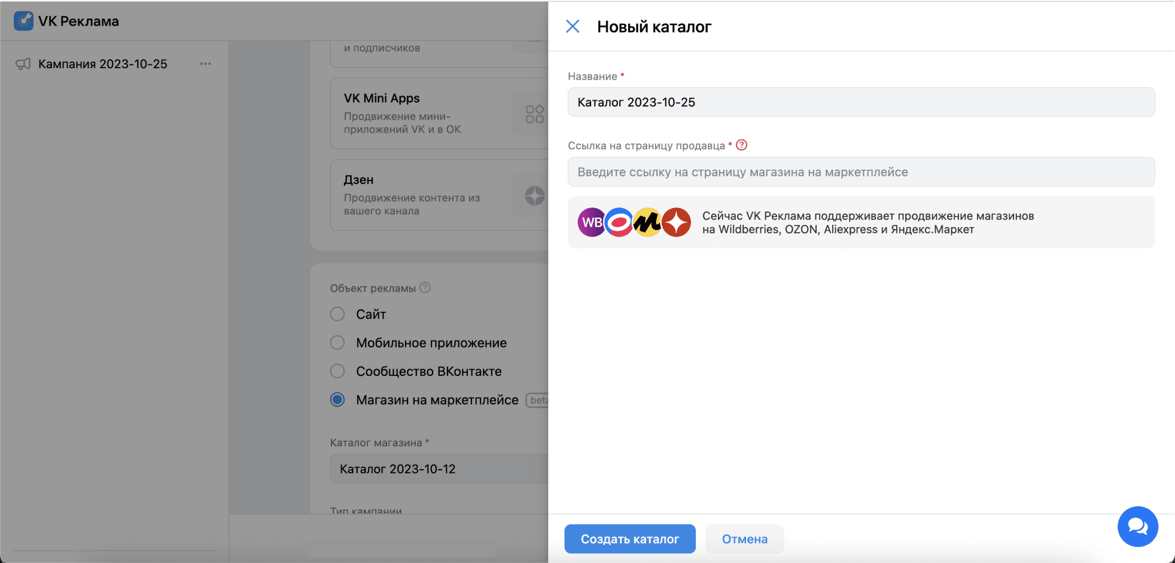This screenshot has width=1175, height=563.
Task: Select Мобильное приложение as ad object
Action: [x=337, y=342]
